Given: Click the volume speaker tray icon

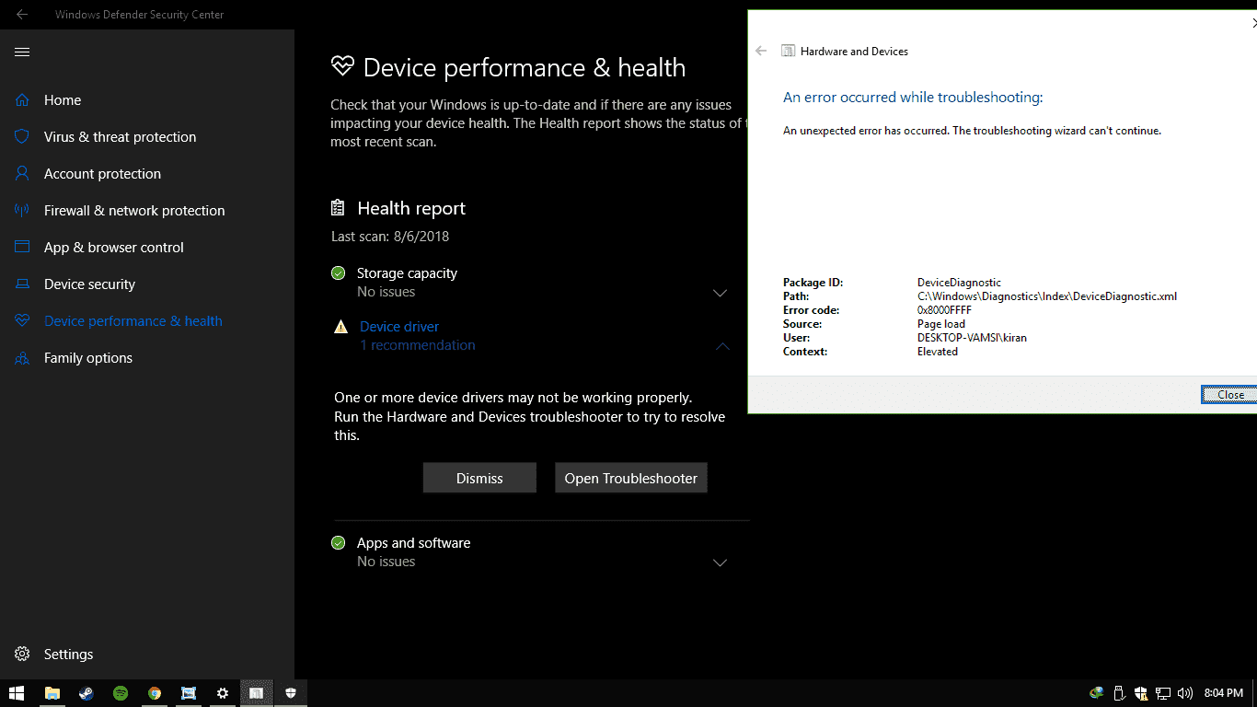Looking at the screenshot, I should pos(1185,693).
